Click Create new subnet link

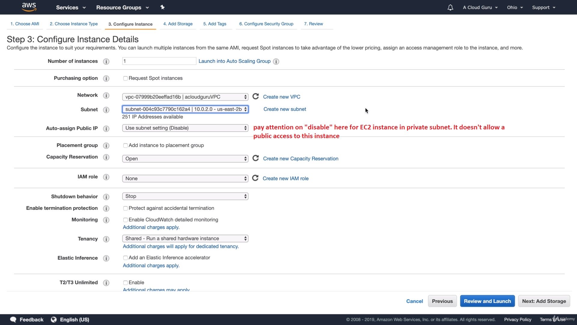[x=285, y=109]
